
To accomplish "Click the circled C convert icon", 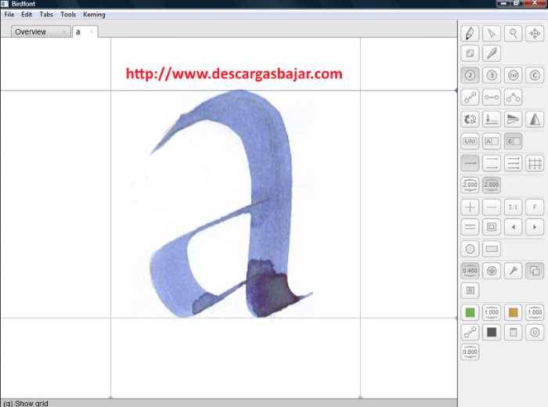I will point(535,75).
